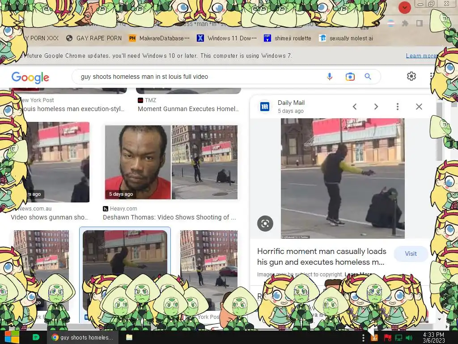Open the Windows Start button
Screen dimensions: 458x344
pos(12,337)
